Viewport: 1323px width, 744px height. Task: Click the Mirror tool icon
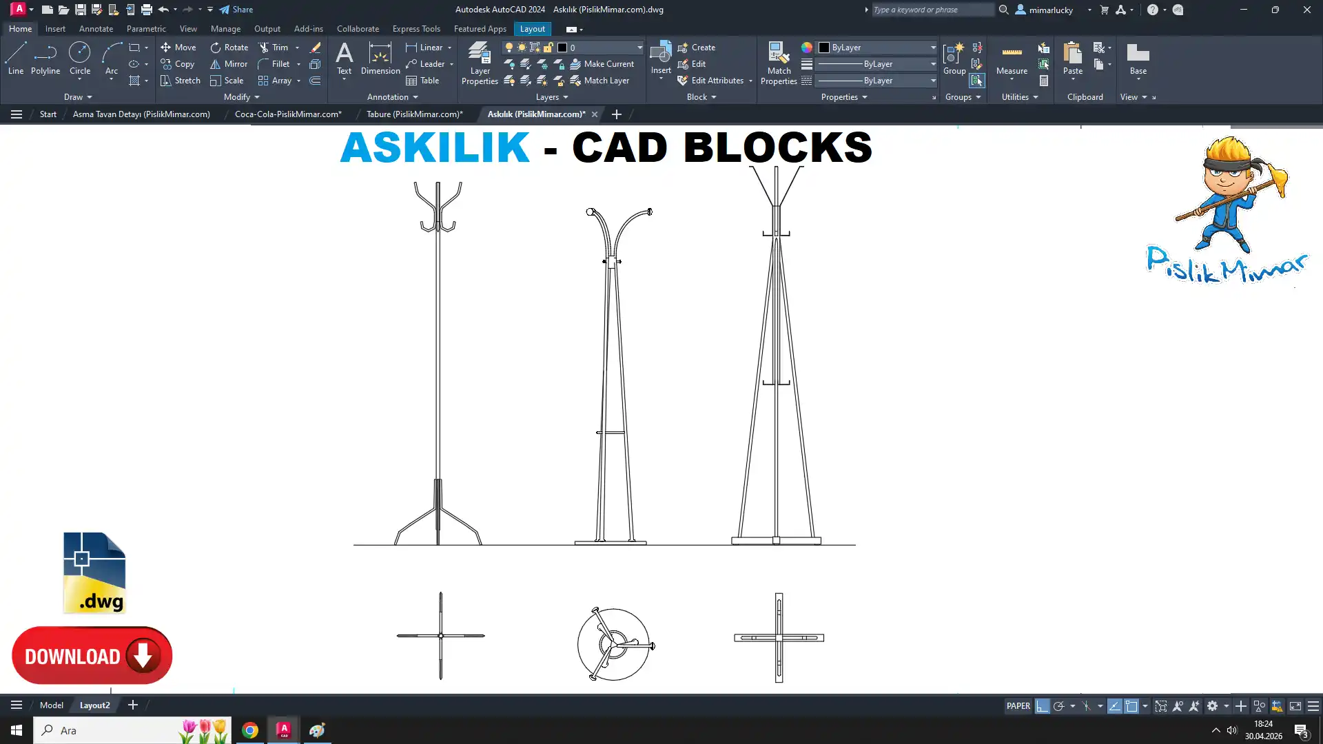[216, 64]
